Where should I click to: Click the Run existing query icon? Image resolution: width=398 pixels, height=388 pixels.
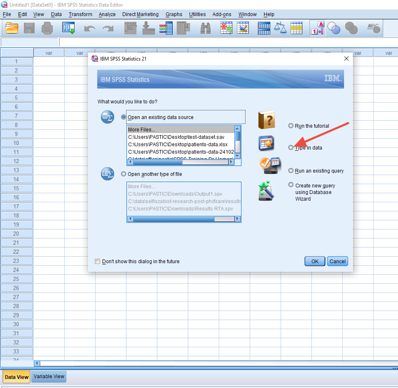point(270,166)
